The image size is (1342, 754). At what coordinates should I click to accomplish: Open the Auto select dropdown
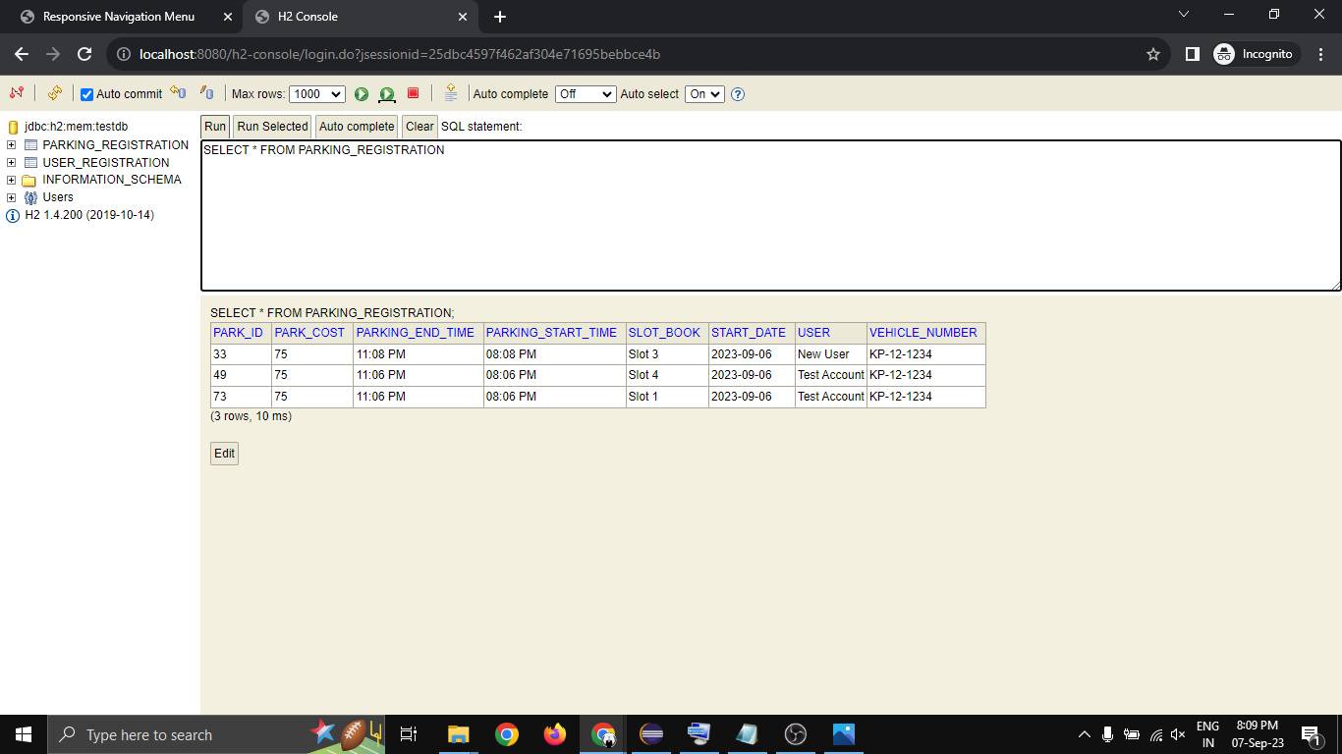pos(703,94)
